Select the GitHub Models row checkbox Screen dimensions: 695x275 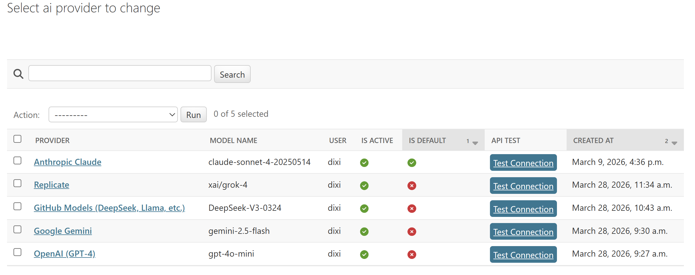tap(18, 206)
